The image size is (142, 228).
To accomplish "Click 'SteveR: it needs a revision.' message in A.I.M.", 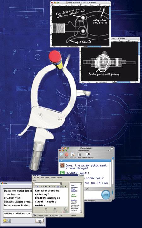I will 46,203.
